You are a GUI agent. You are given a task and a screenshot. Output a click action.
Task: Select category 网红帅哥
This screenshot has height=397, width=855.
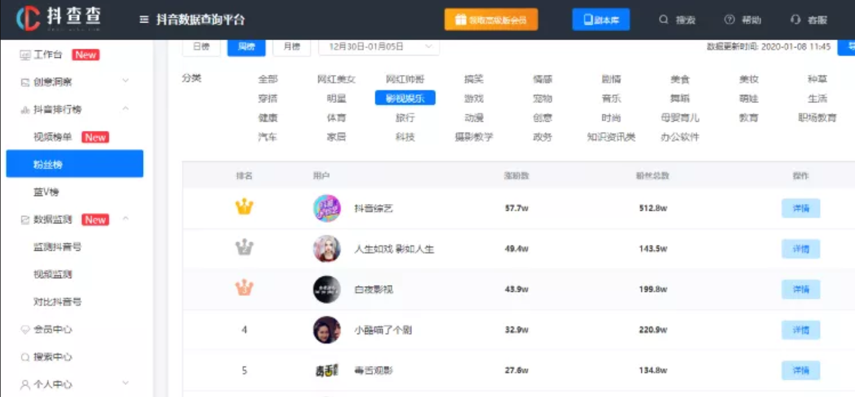tap(405, 79)
